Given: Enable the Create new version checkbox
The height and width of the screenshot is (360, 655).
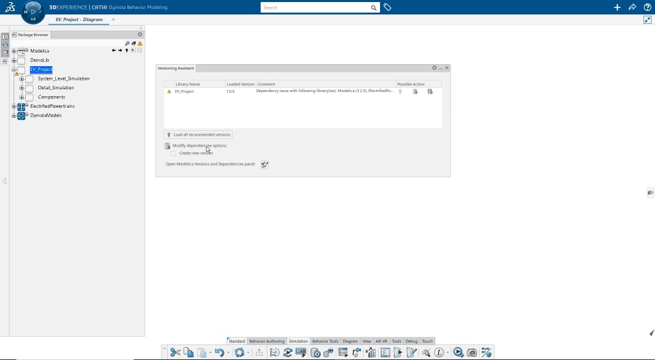Looking at the screenshot, I should (x=173, y=153).
